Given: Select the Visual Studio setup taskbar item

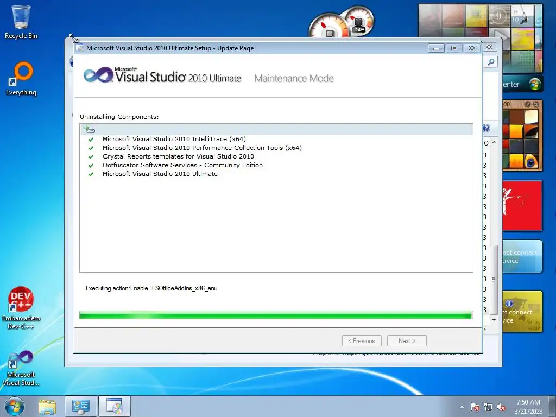Looking at the screenshot, I should click(114, 406).
